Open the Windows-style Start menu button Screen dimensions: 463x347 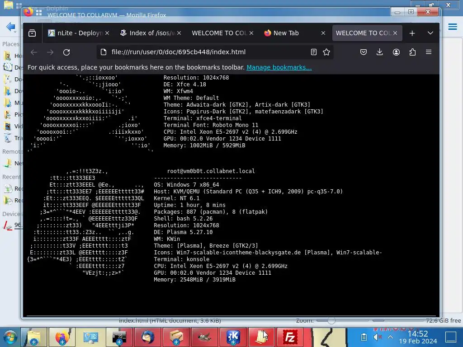coord(10,337)
